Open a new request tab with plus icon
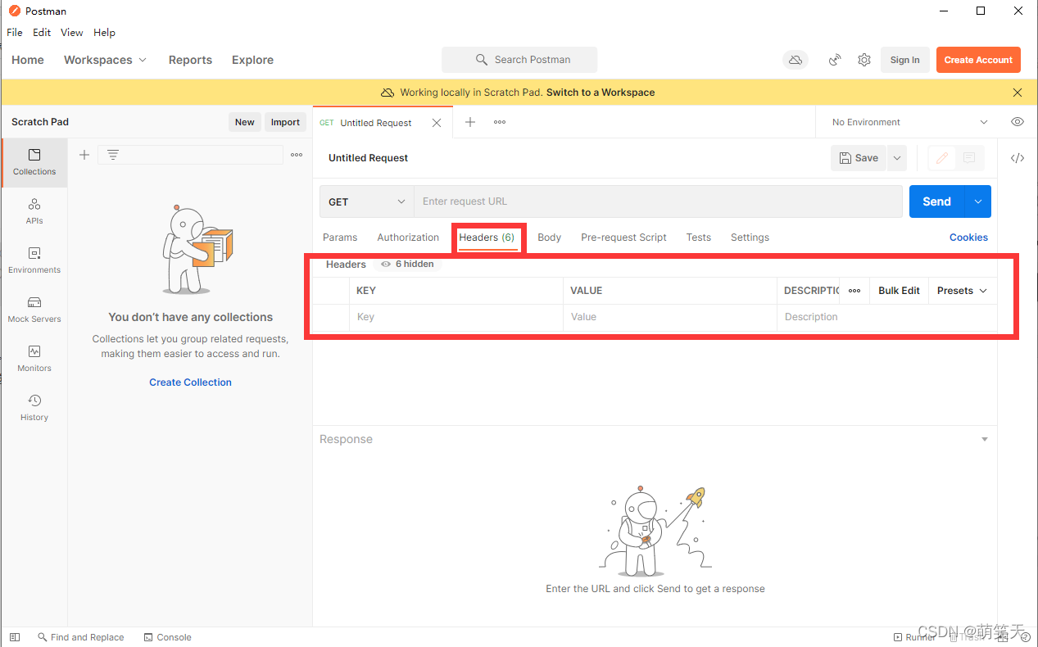 470,122
